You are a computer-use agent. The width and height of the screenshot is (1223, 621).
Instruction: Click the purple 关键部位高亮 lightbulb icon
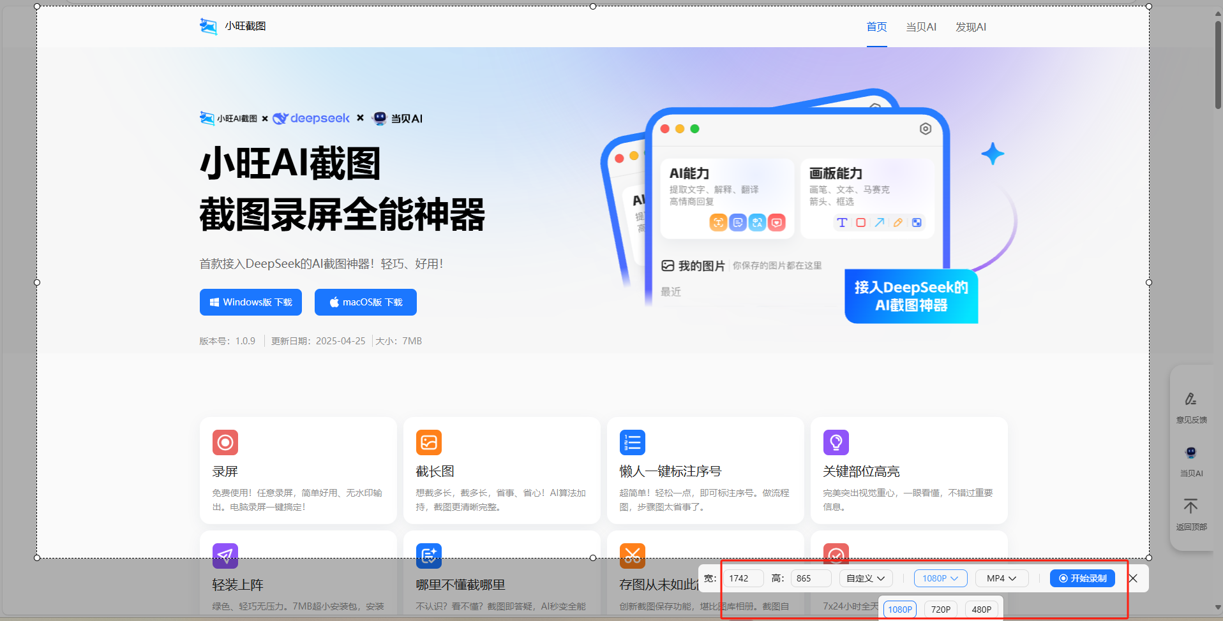[x=836, y=442]
